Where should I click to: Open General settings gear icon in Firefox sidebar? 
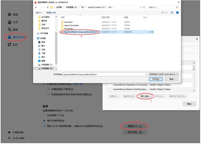(x=9, y=14)
